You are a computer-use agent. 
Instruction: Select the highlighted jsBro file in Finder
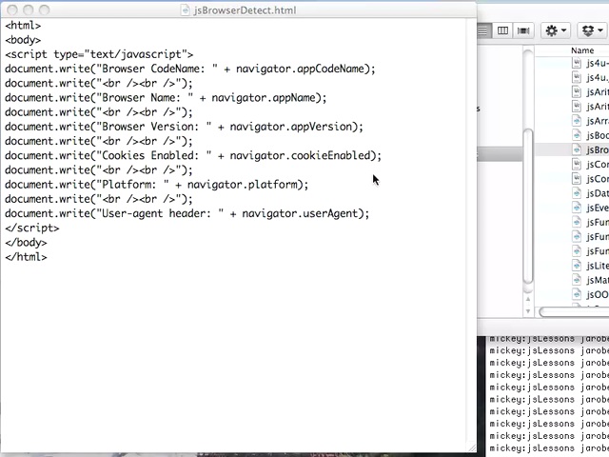(x=572, y=149)
